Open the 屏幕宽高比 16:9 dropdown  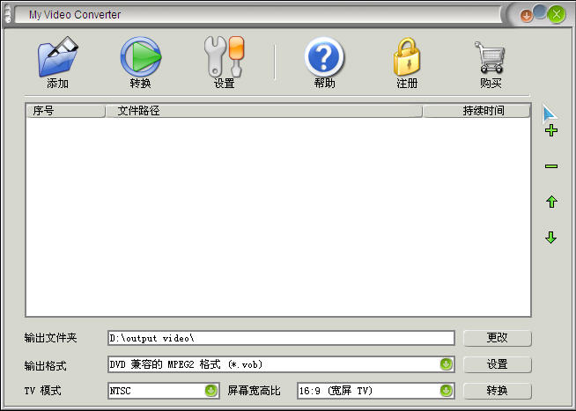click(447, 391)
